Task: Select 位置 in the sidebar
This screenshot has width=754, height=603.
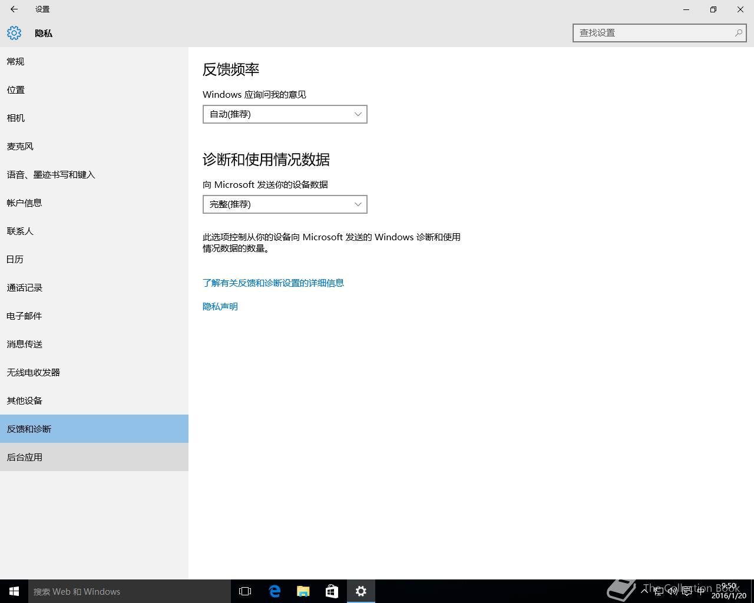Action: point(94,90)
